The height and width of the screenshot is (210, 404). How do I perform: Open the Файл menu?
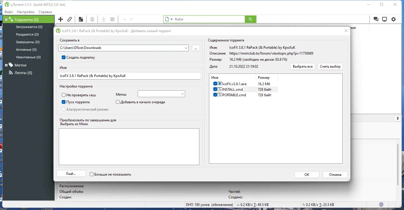(9, 12)
